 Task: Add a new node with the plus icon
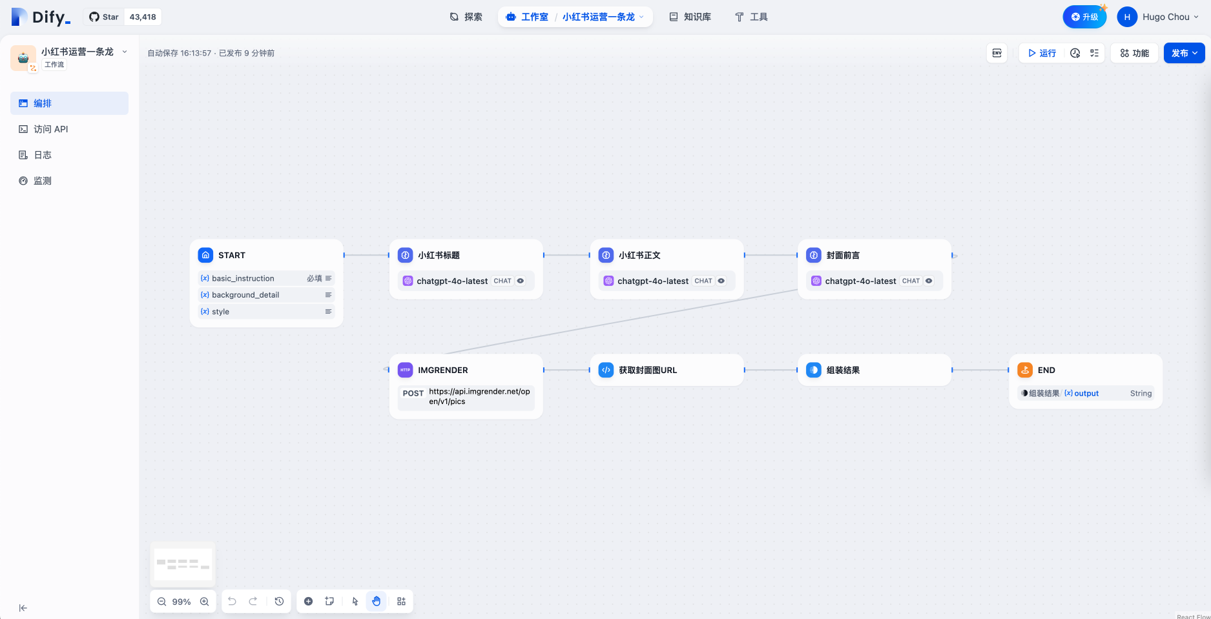(x=309, y=602)
